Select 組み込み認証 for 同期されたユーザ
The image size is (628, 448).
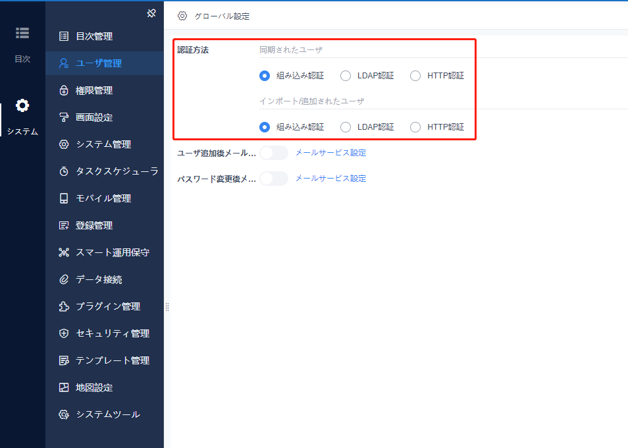pos(265,76)
